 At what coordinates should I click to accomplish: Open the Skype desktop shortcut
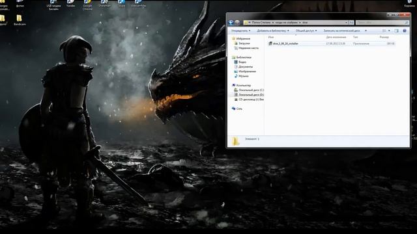121,4
